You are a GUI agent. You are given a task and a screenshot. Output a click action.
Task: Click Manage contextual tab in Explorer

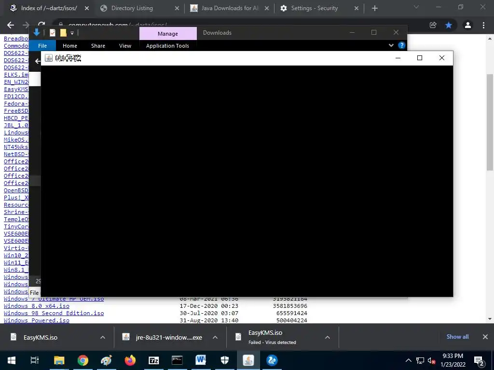pos(168,34)
